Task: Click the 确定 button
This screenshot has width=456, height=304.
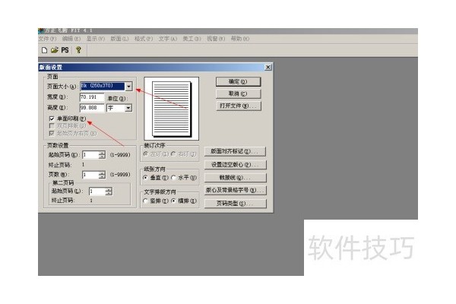Action: coord(238,82)
